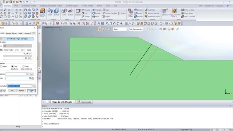
Task: Choose the Divide Solid tool
Action: point(64,12)
